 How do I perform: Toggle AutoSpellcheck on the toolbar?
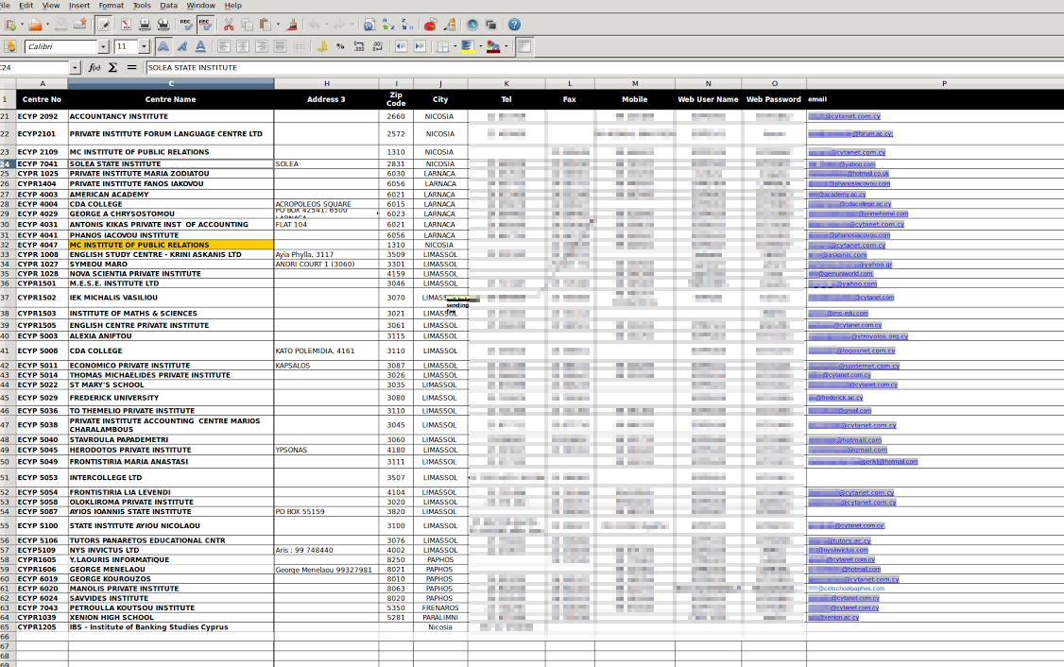coord(204,25)
